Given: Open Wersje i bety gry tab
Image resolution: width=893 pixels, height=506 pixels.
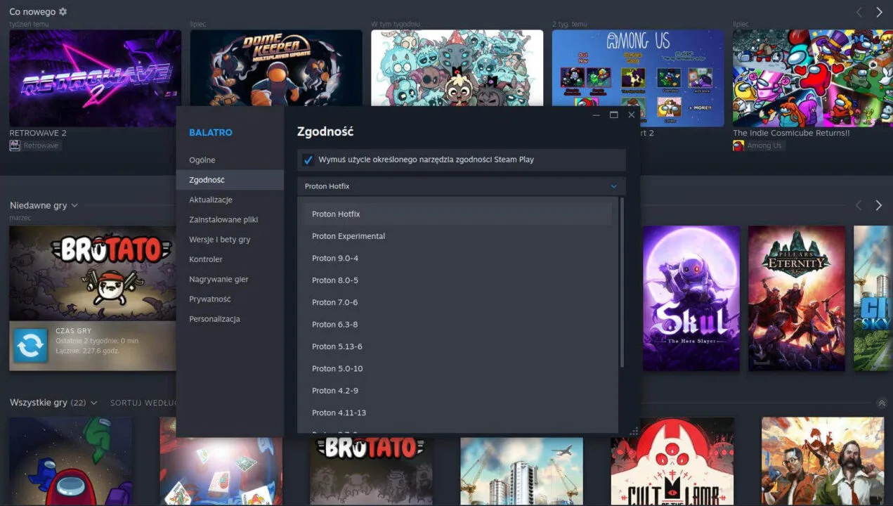Looking at the screenshot, I should click(230, 240).
